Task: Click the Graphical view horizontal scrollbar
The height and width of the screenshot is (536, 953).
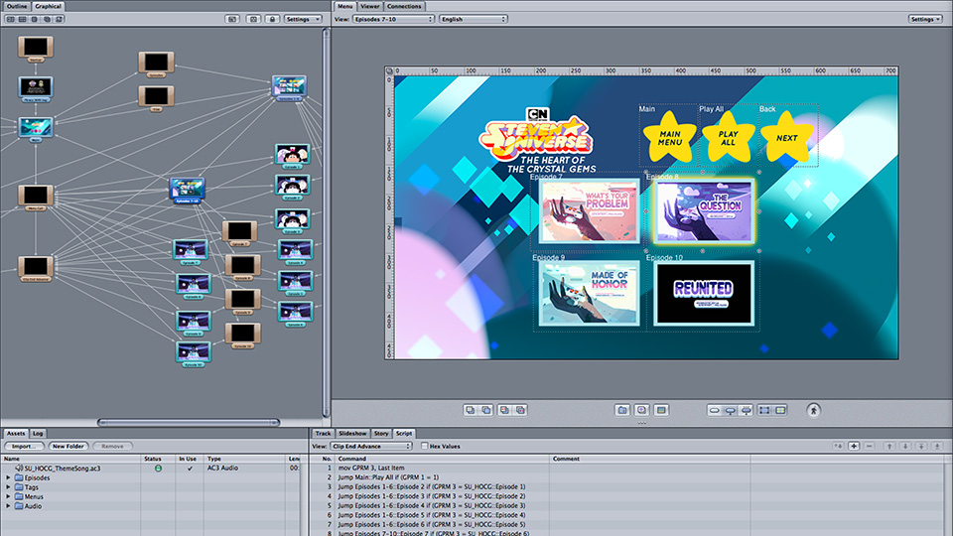Action: coord(189,423)
